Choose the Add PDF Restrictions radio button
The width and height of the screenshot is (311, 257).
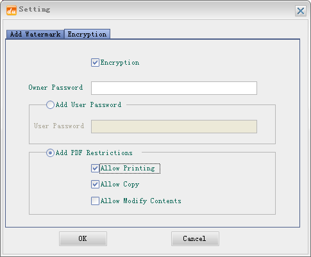click(50, 153)
